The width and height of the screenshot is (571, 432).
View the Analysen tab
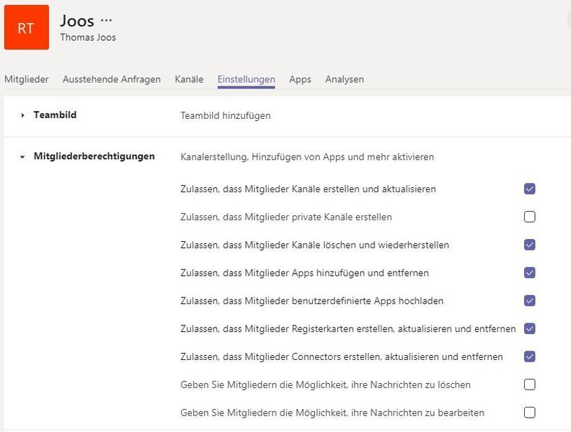345,79
